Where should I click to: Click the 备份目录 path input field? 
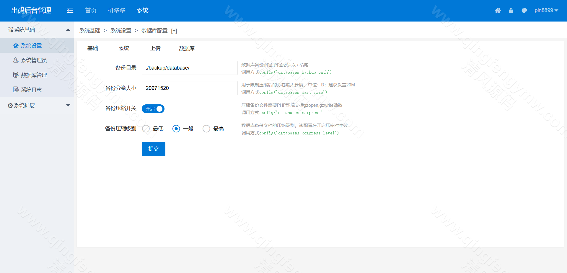coord(189,68)
